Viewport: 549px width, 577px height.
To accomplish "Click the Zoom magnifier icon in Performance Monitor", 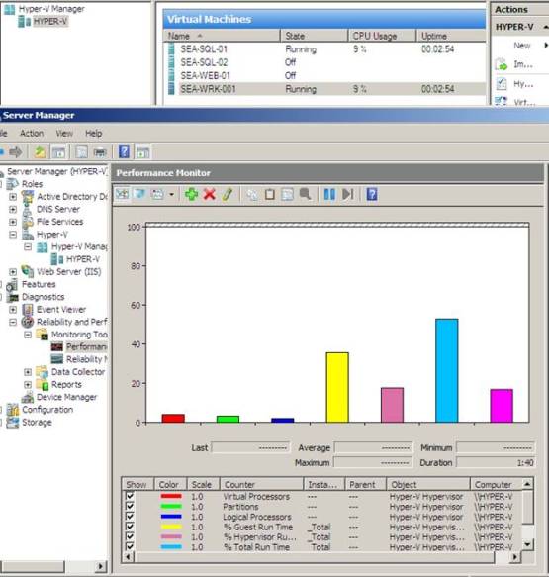I will (306, 194).
